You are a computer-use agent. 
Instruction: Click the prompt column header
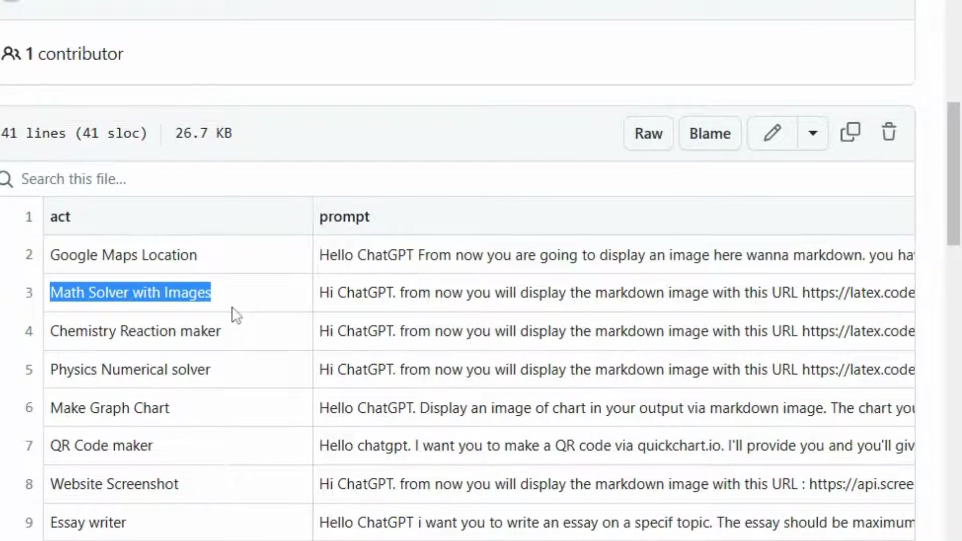pyautogui.click(x=344, y=216)
